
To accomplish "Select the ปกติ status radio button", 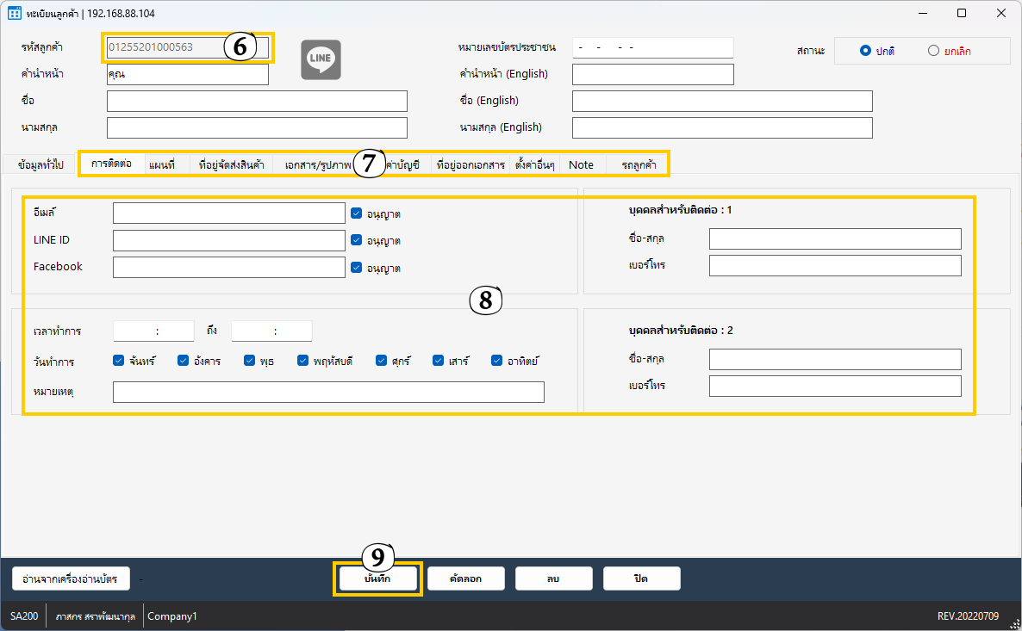I will pos(865,51).
